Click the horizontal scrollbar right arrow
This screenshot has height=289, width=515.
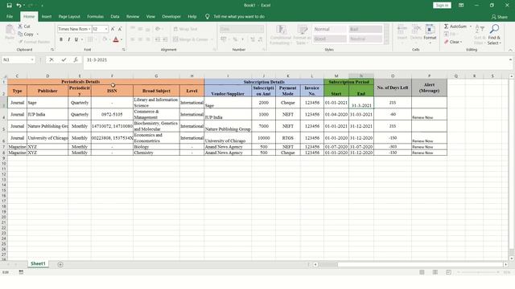click(506, 264)
